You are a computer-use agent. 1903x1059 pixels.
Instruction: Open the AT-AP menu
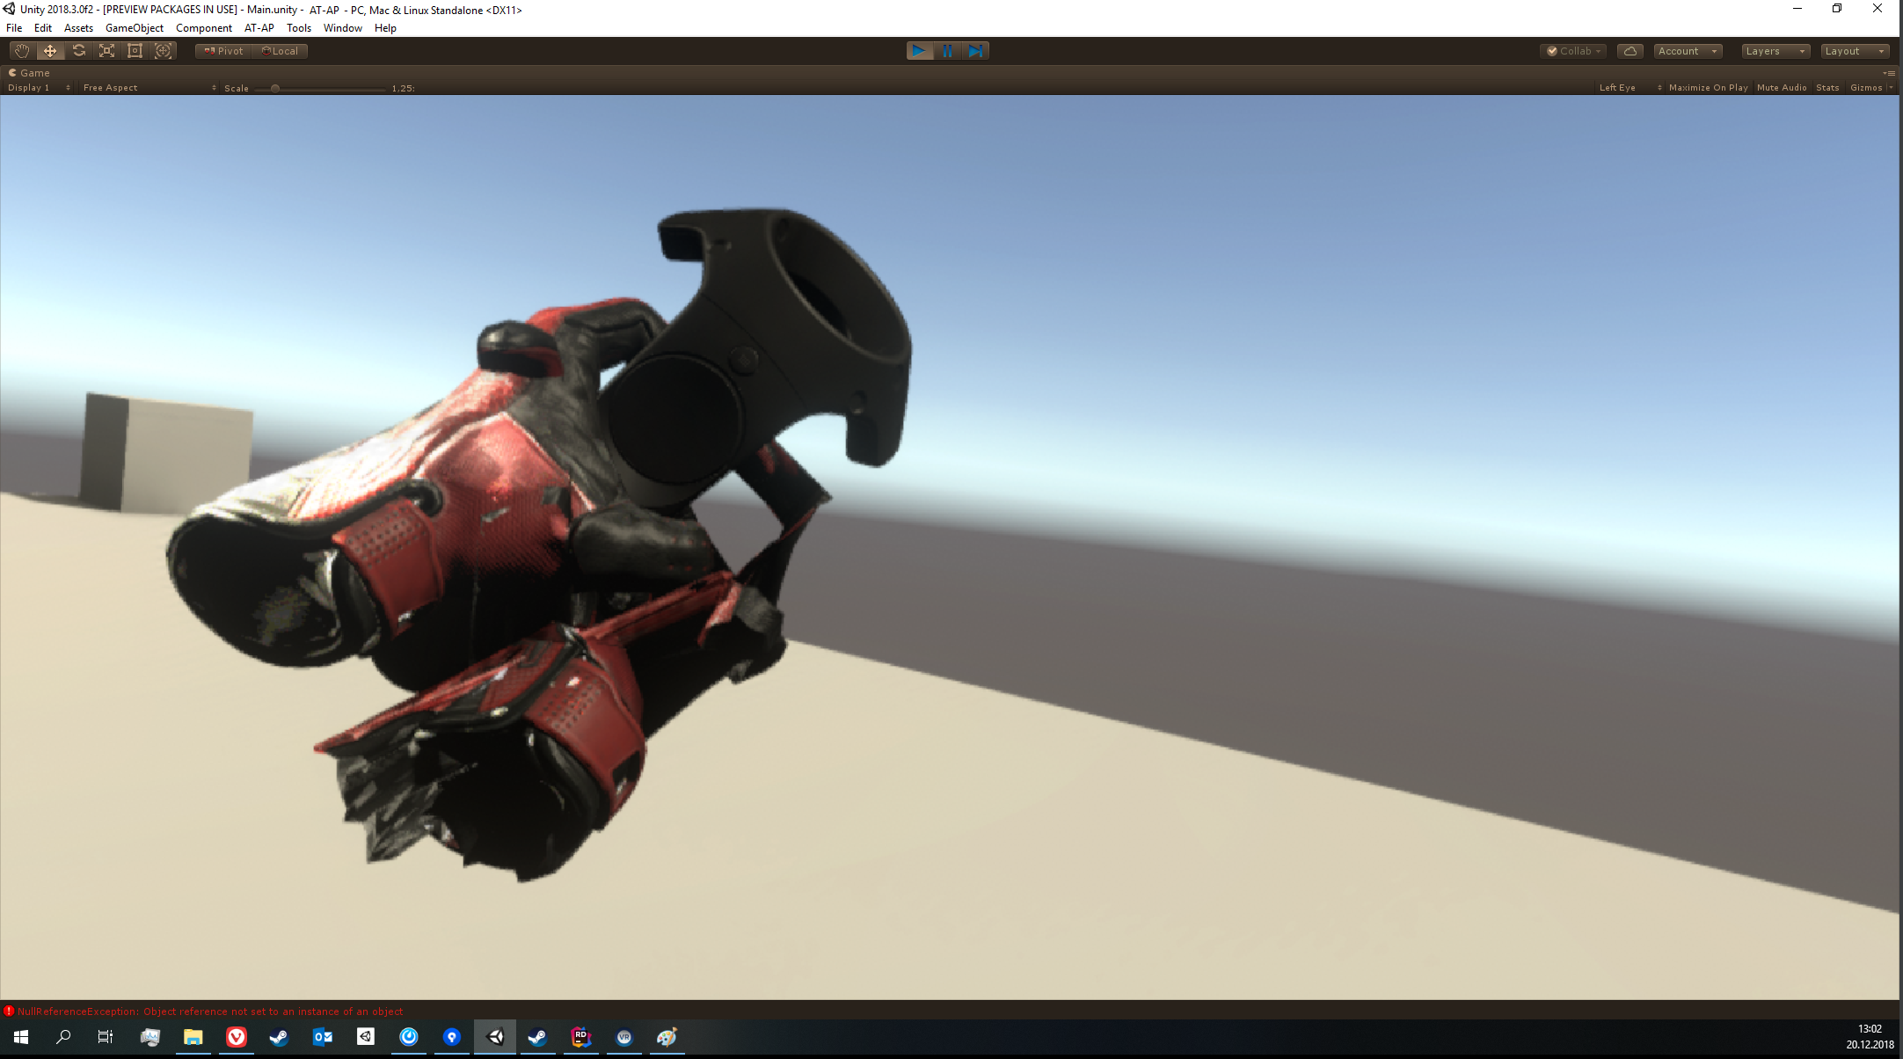coord(259,28)
